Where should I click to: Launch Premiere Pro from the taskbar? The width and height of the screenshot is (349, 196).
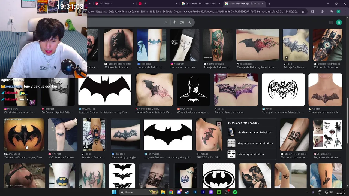click(203, 192)
